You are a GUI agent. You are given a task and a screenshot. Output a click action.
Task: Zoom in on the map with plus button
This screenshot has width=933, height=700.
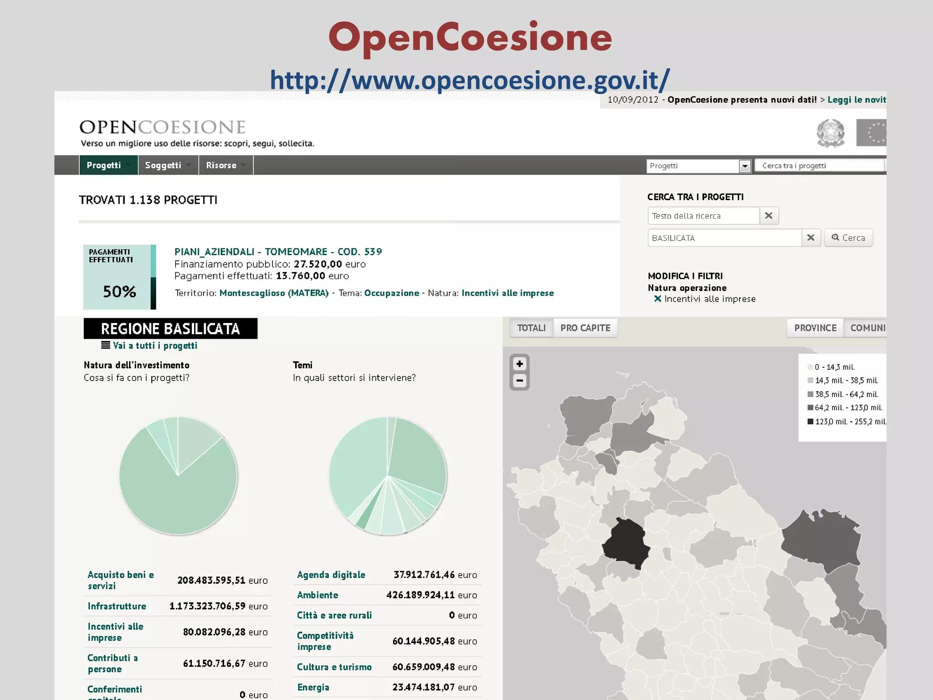click(519, 364)
